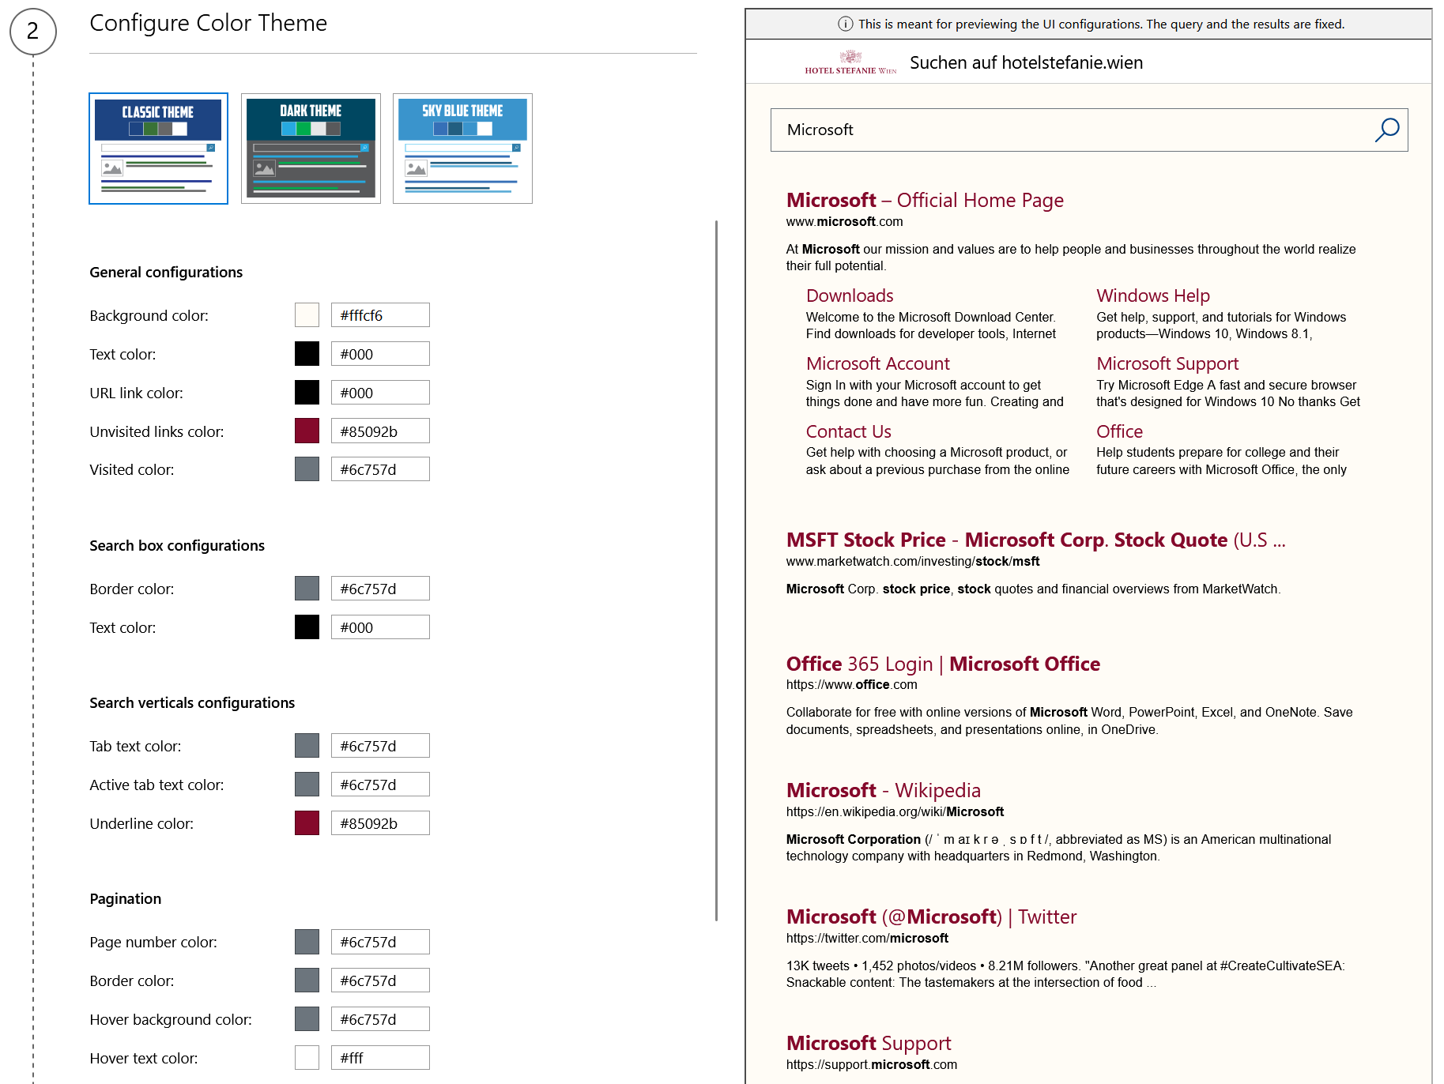Open the Microsoft - Wikipedia result
Image resolution: width=1444 pixels, height=1084 pixels.
(883, 791)
